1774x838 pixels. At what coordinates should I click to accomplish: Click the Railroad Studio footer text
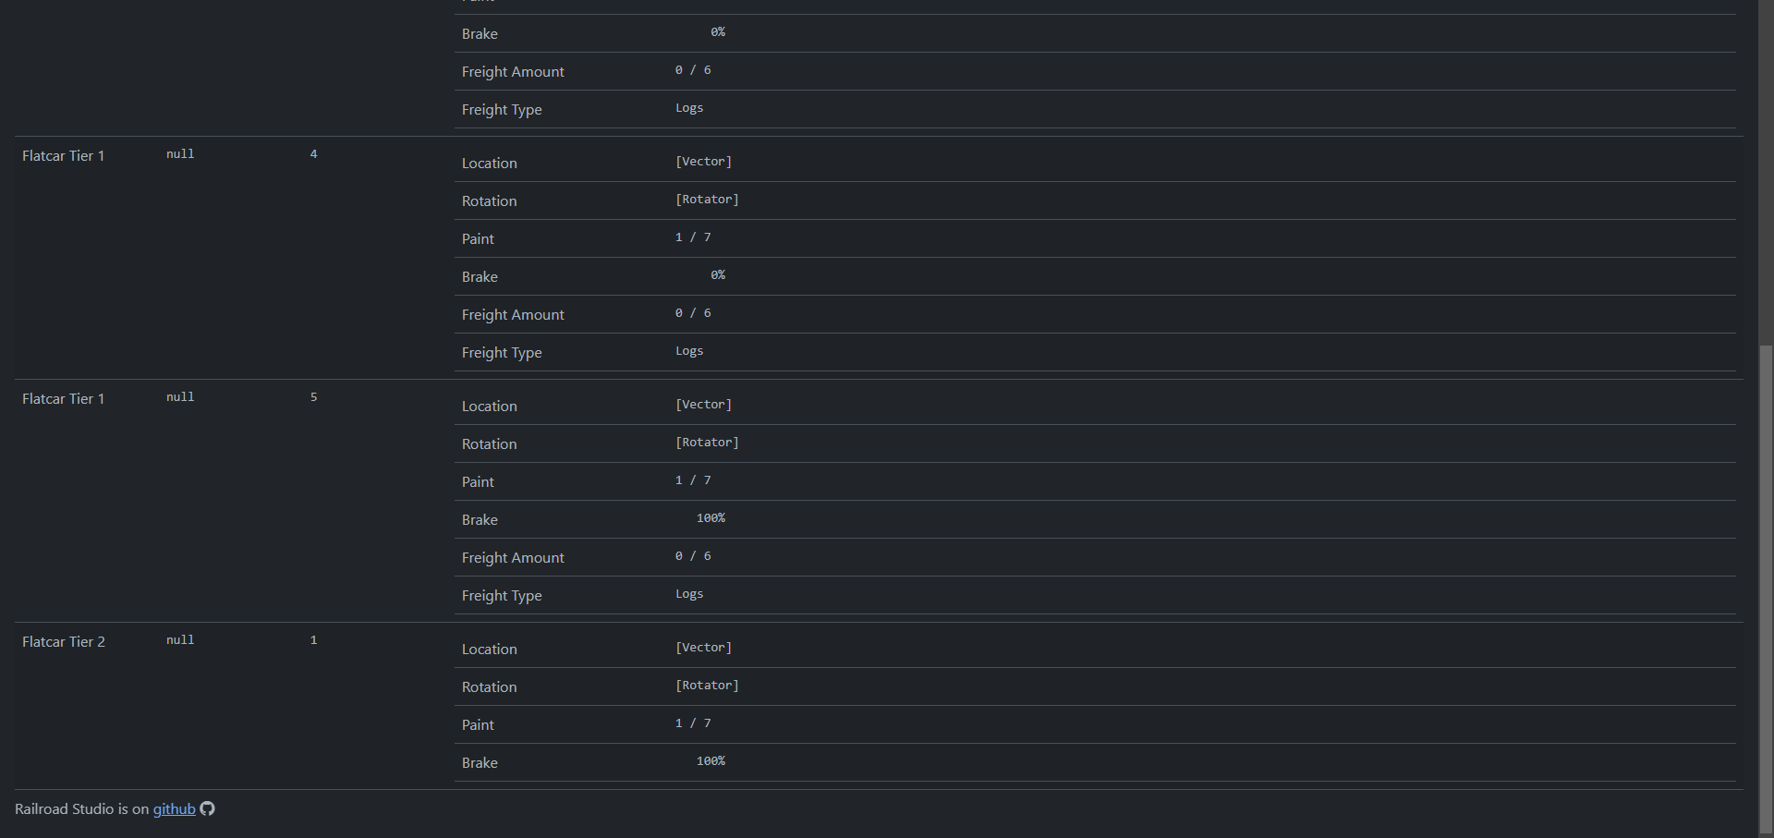pyautogui.click(x=79, y=808)
